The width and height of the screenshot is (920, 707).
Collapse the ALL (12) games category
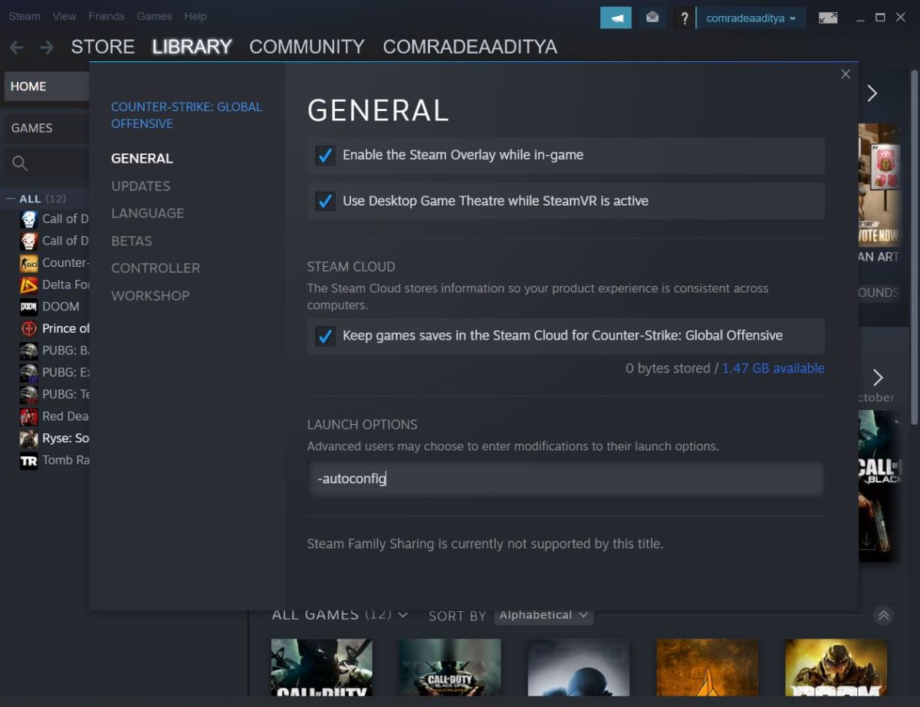tap(11, 199)
